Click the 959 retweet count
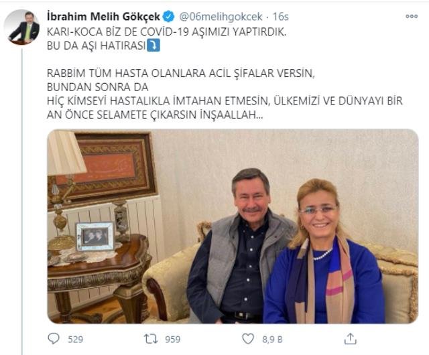 (x=173, y=340)
